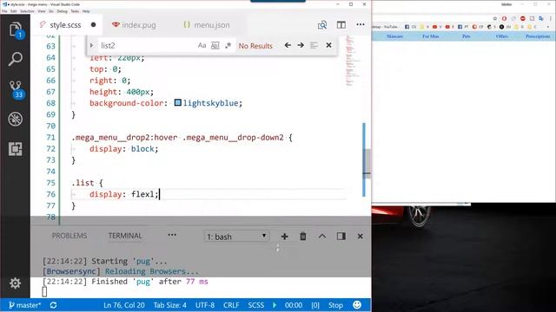Open the panel ellipsis overflow menu
The height and width of the screenshot is (312, 556).
(x=172, y=235)
